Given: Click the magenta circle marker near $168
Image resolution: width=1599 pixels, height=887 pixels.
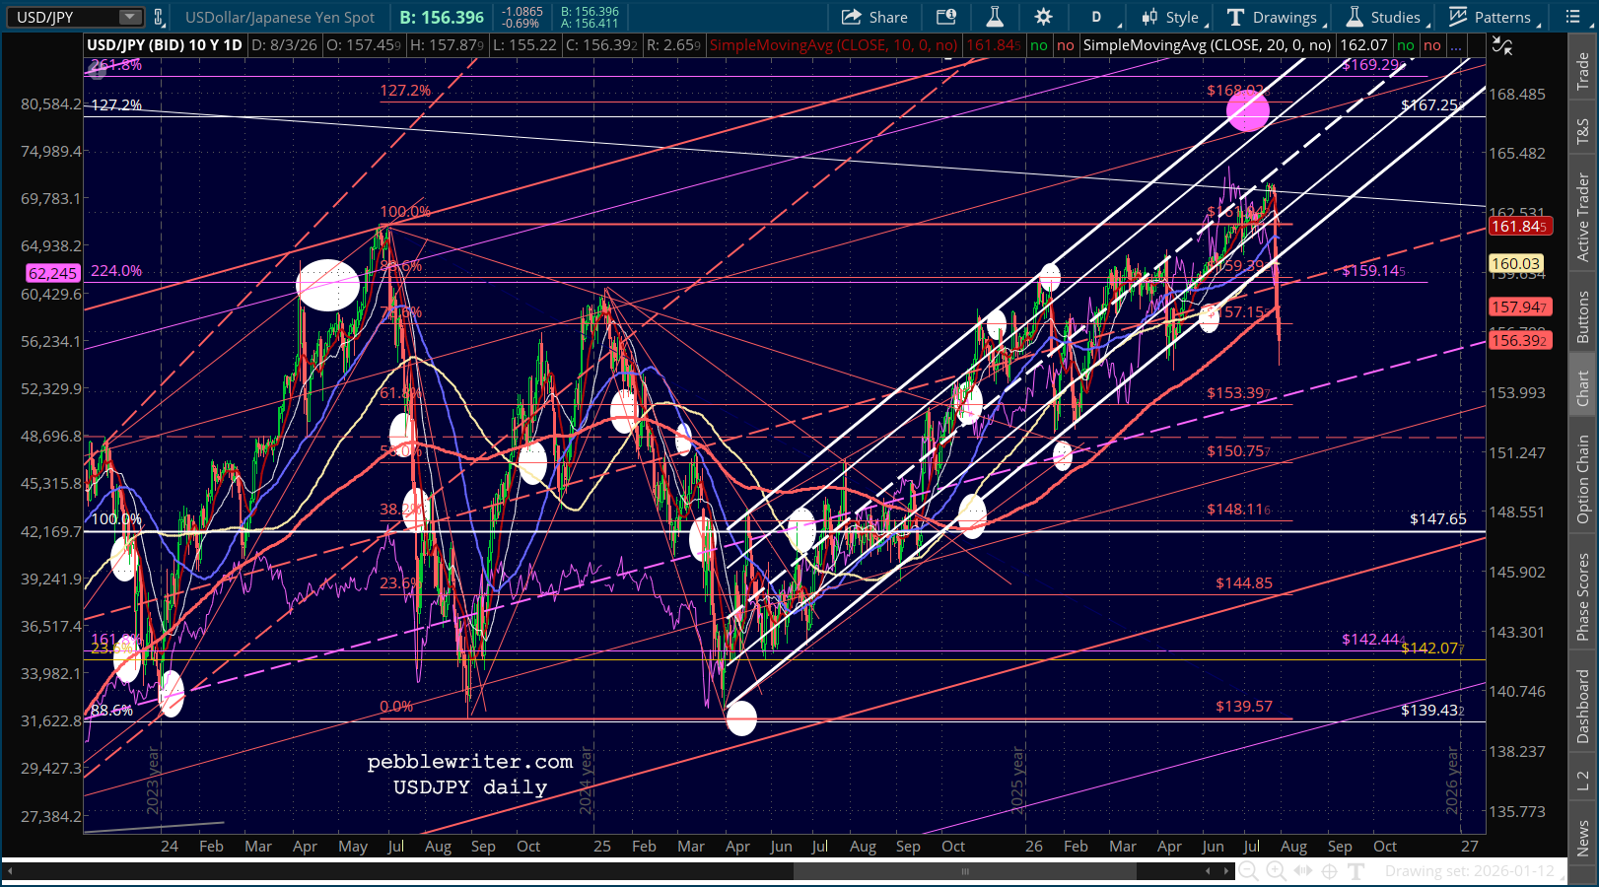Looking at the screenshot, I should tap(1248, 109).
